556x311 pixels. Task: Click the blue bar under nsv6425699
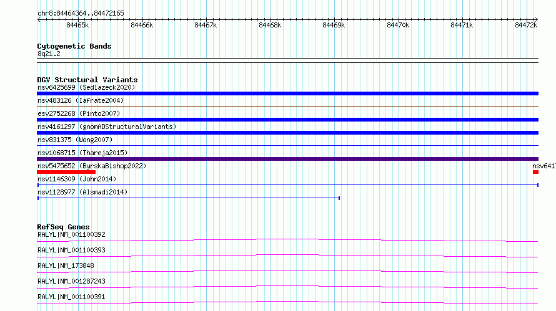coord(287,93)
